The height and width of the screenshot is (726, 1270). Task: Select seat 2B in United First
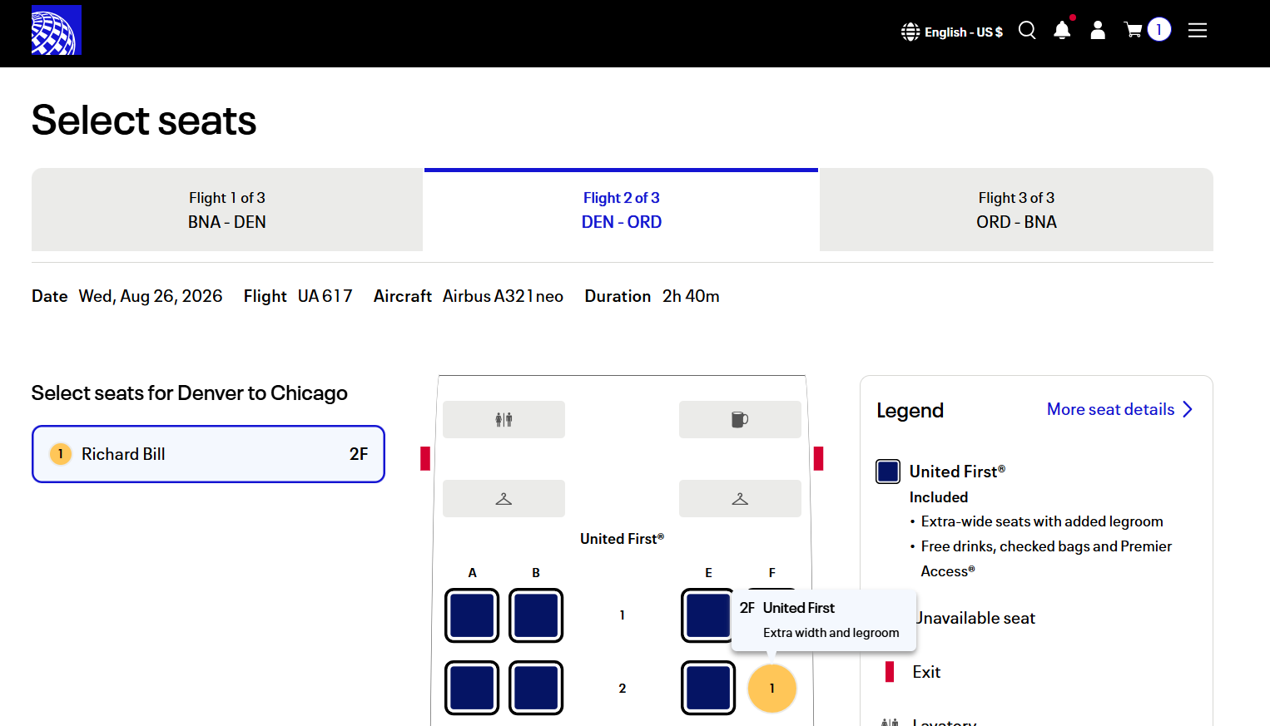tap(536, 688)
